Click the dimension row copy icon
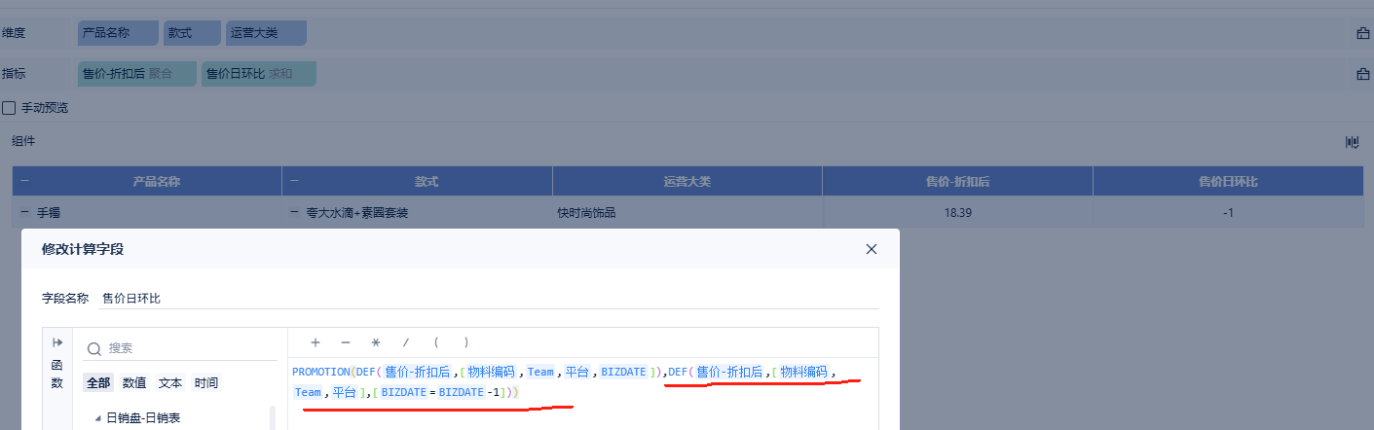This screenshot has width=1374, height=430. (x=1362, y=33)
